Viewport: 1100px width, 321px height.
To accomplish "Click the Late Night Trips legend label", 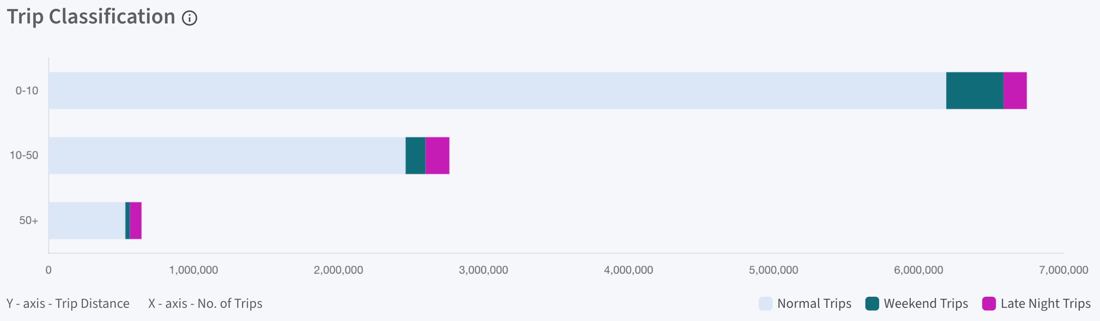I will coord(1045,304).
